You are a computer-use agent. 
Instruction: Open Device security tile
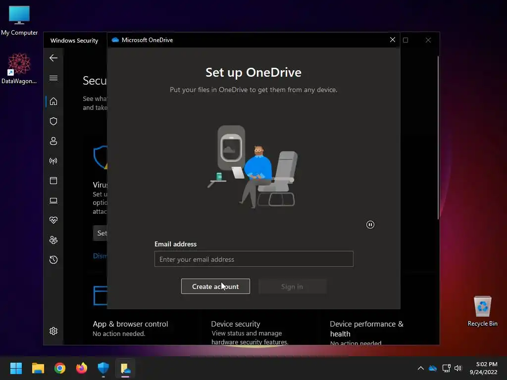250,332
